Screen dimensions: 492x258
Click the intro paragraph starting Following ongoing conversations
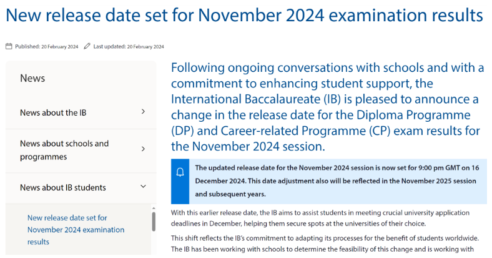coord(328,107)
